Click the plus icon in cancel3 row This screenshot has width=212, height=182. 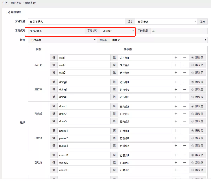[x=176, y=170]
